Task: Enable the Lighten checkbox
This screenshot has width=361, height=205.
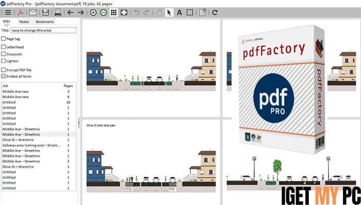Action: tap(4, 61)
